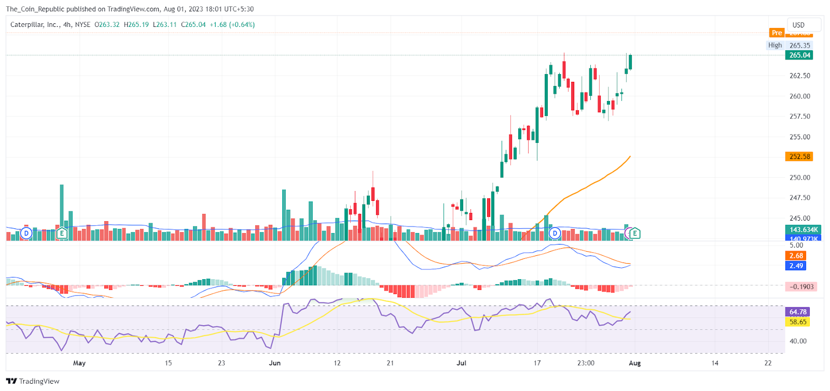Select the 143.634K volume label
The height and width of the screenshot is (391, 830).
[x=804, y=229]
